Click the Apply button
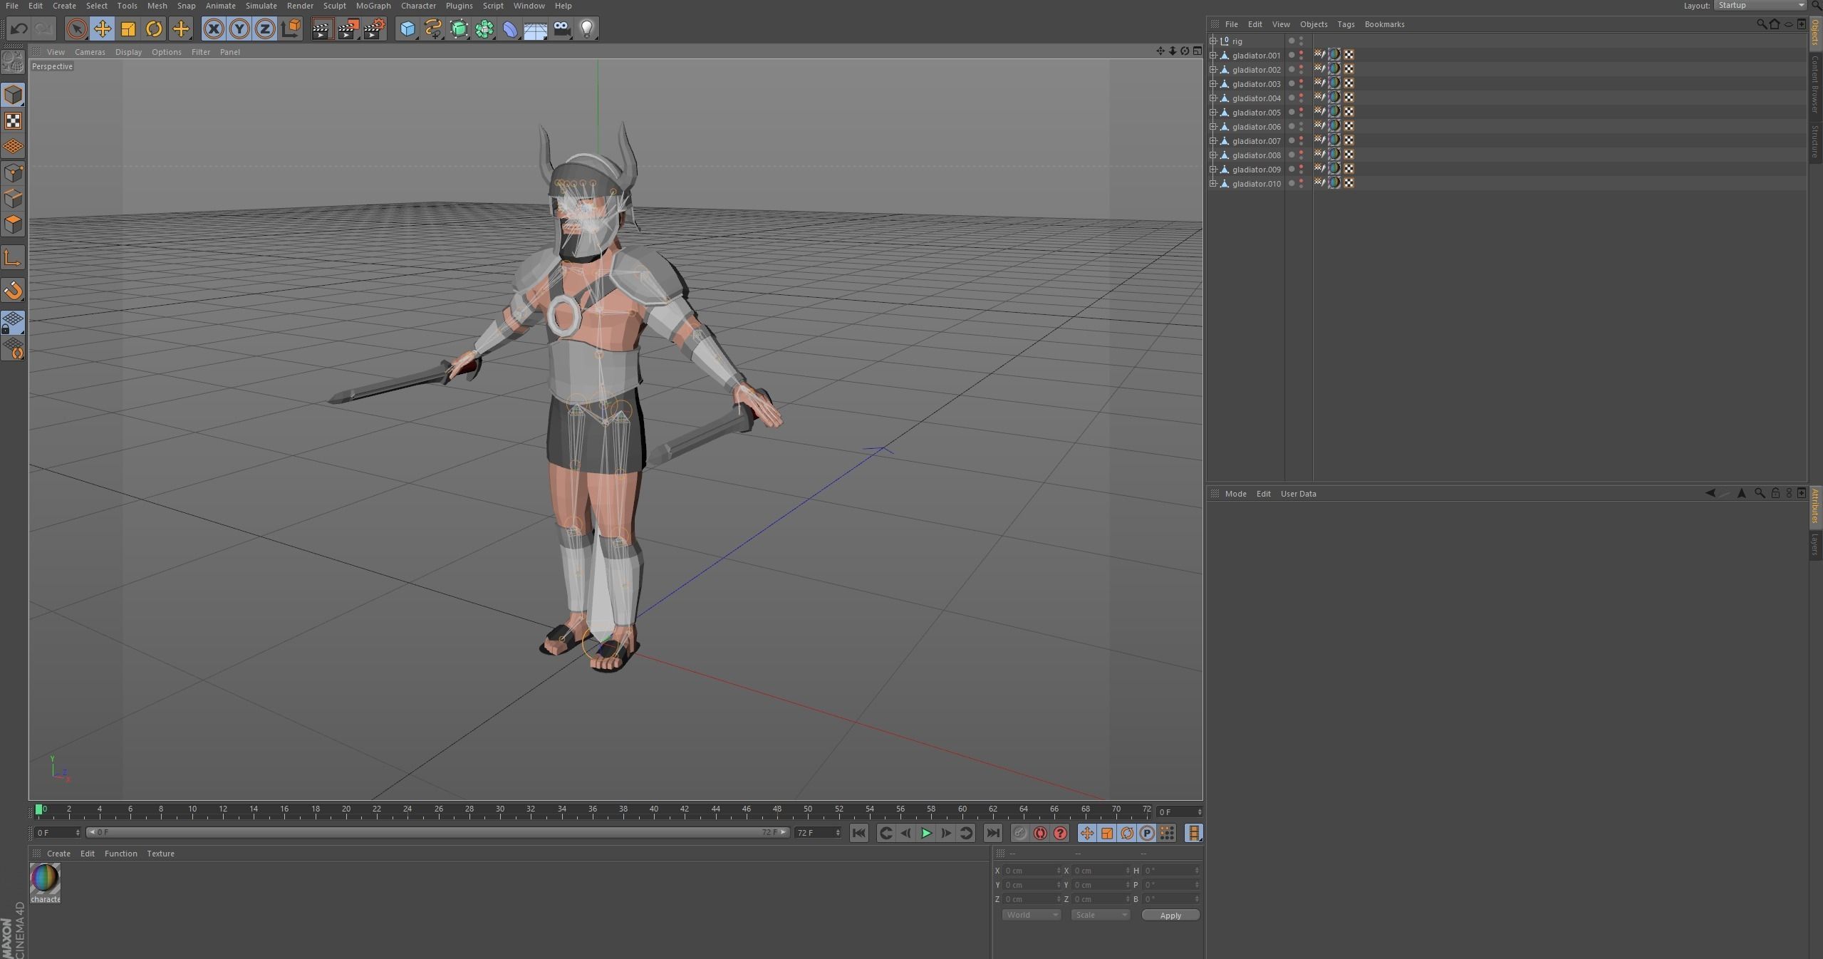 point(1170,916)
